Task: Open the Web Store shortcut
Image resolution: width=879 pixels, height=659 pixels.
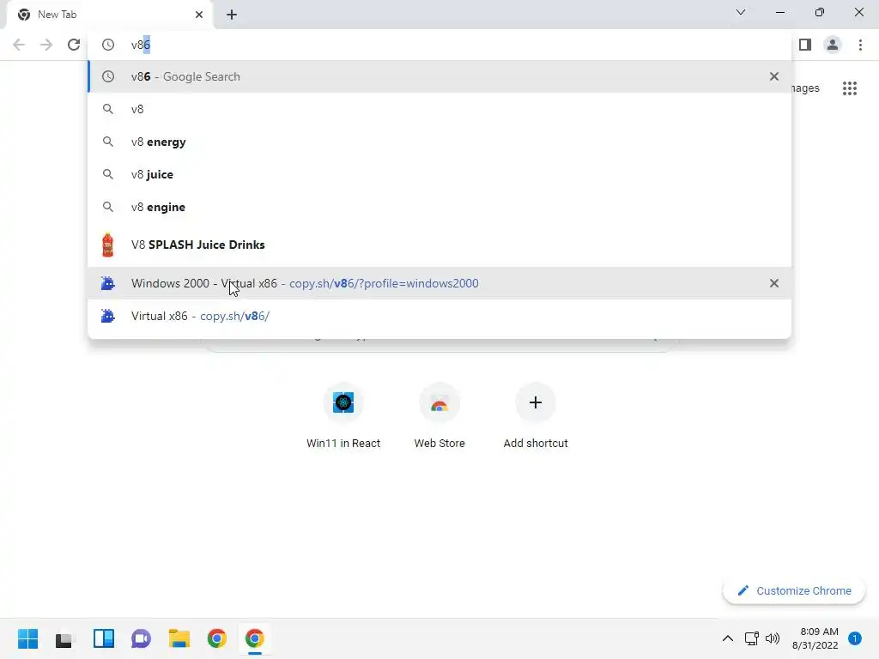Action: click(x=439, y=416)
